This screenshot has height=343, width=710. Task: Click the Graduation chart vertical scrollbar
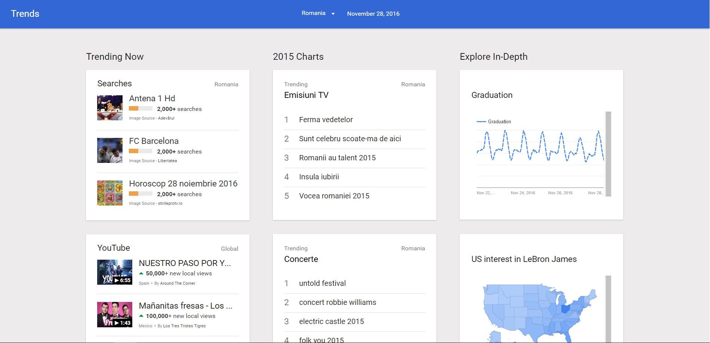[608, 154]
